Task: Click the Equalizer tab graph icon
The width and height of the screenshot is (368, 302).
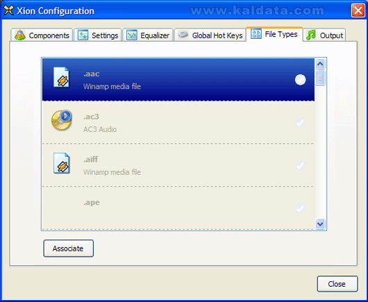Action: [x=132, y=35]
